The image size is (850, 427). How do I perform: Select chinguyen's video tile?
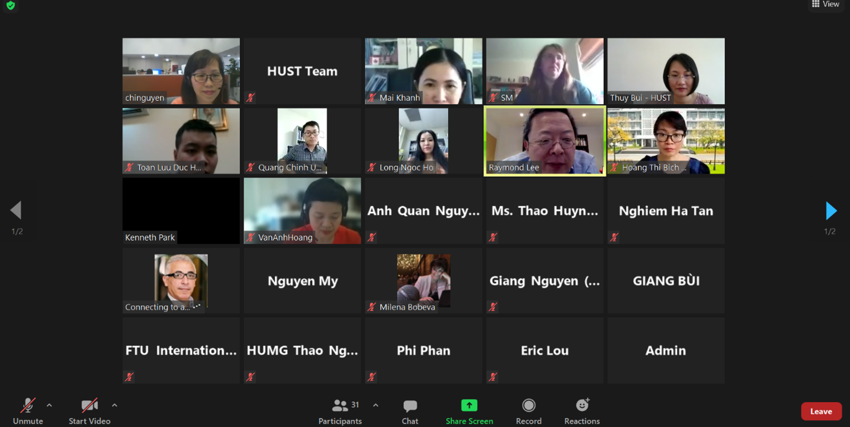tap(181, 71)
